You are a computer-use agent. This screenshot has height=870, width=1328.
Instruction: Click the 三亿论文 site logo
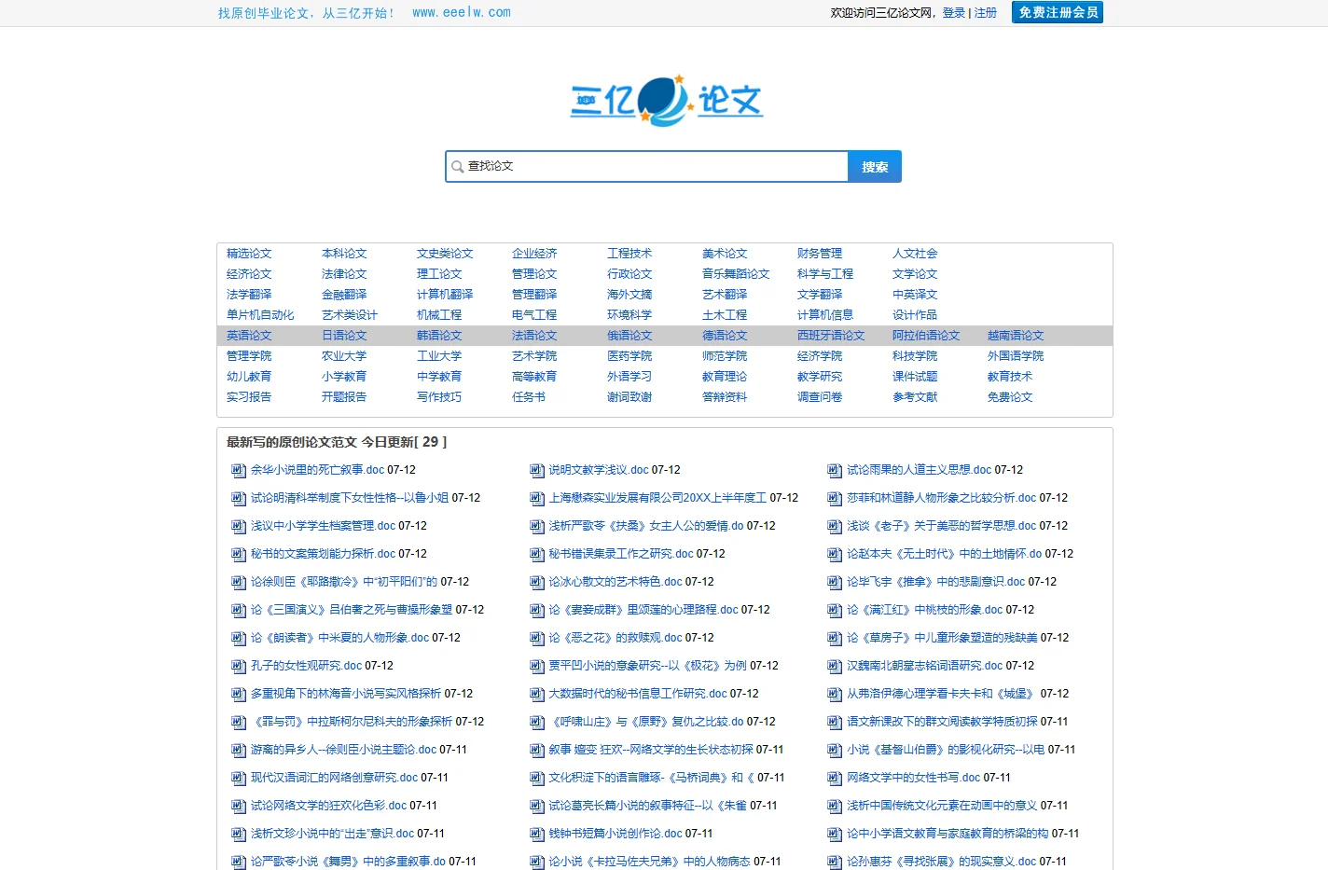[x=667, y=101]
